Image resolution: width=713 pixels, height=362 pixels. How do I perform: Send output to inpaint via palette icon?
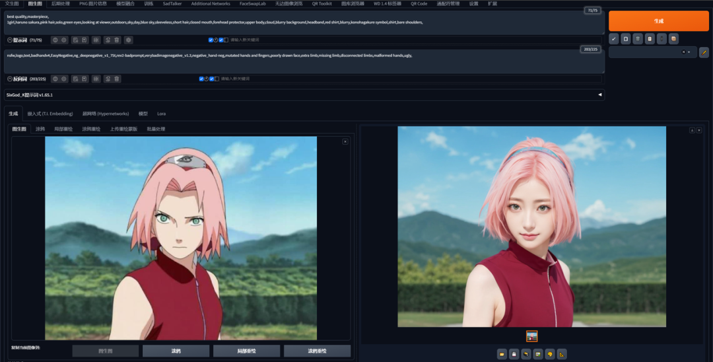tap(550, 354)
